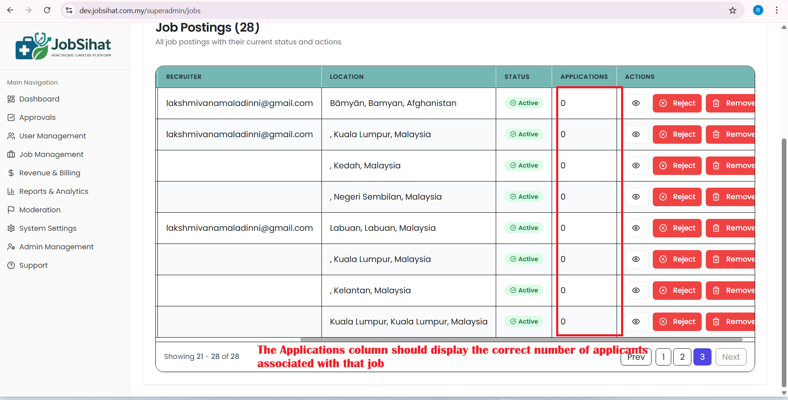The width and height of the screenshot is (788, 400).
Task: Open Revenue & Billing page
Action: (x=49, y=173)
